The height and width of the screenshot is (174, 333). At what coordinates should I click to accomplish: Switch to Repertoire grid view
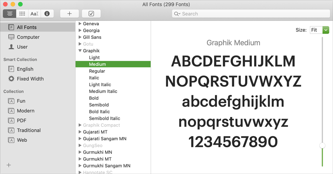(22, 14)
